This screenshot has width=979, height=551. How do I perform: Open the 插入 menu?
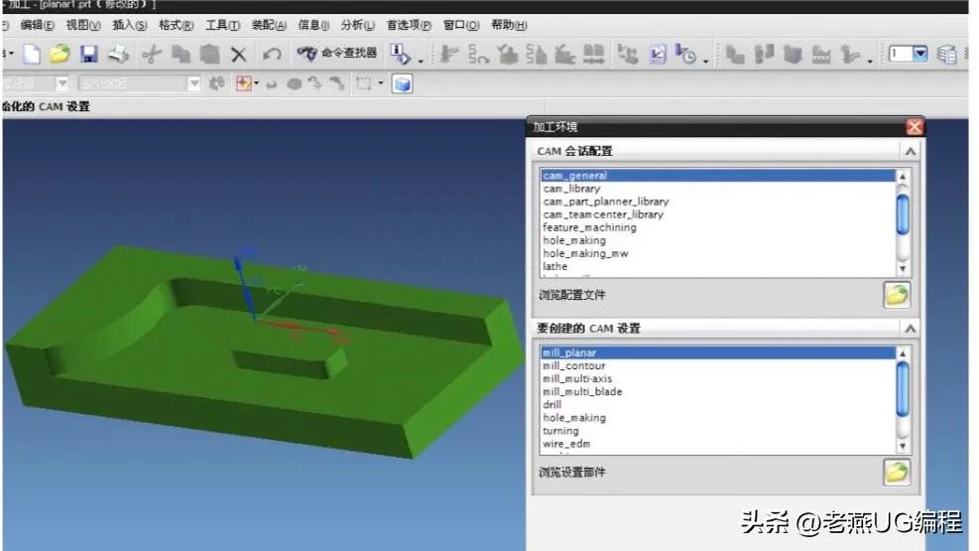129,25
